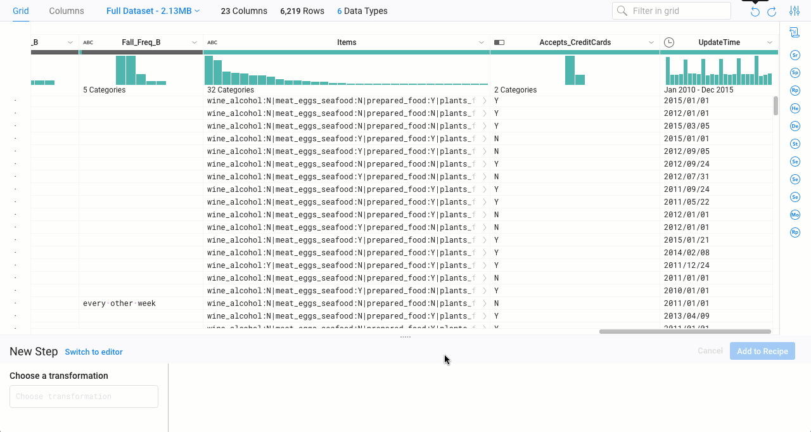
Task: Expand the Items cell in the 2012/09/24 row
Action: [485, 164]
